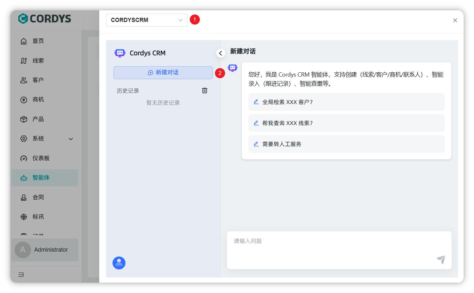The width and height of the screenshot is (474, 293).
Task: Close the agent dialog panel
Action: tap(455, 20)
